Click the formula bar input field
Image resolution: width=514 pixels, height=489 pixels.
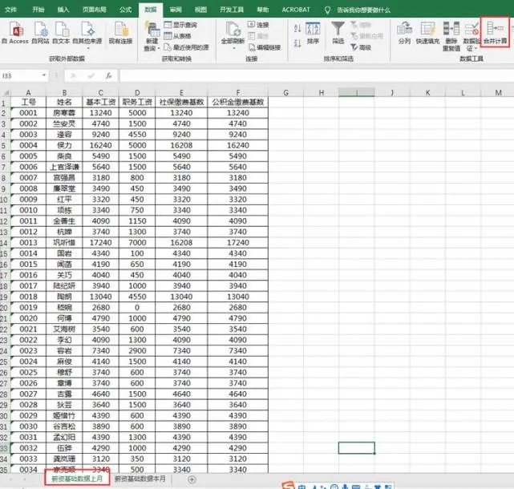316,75
